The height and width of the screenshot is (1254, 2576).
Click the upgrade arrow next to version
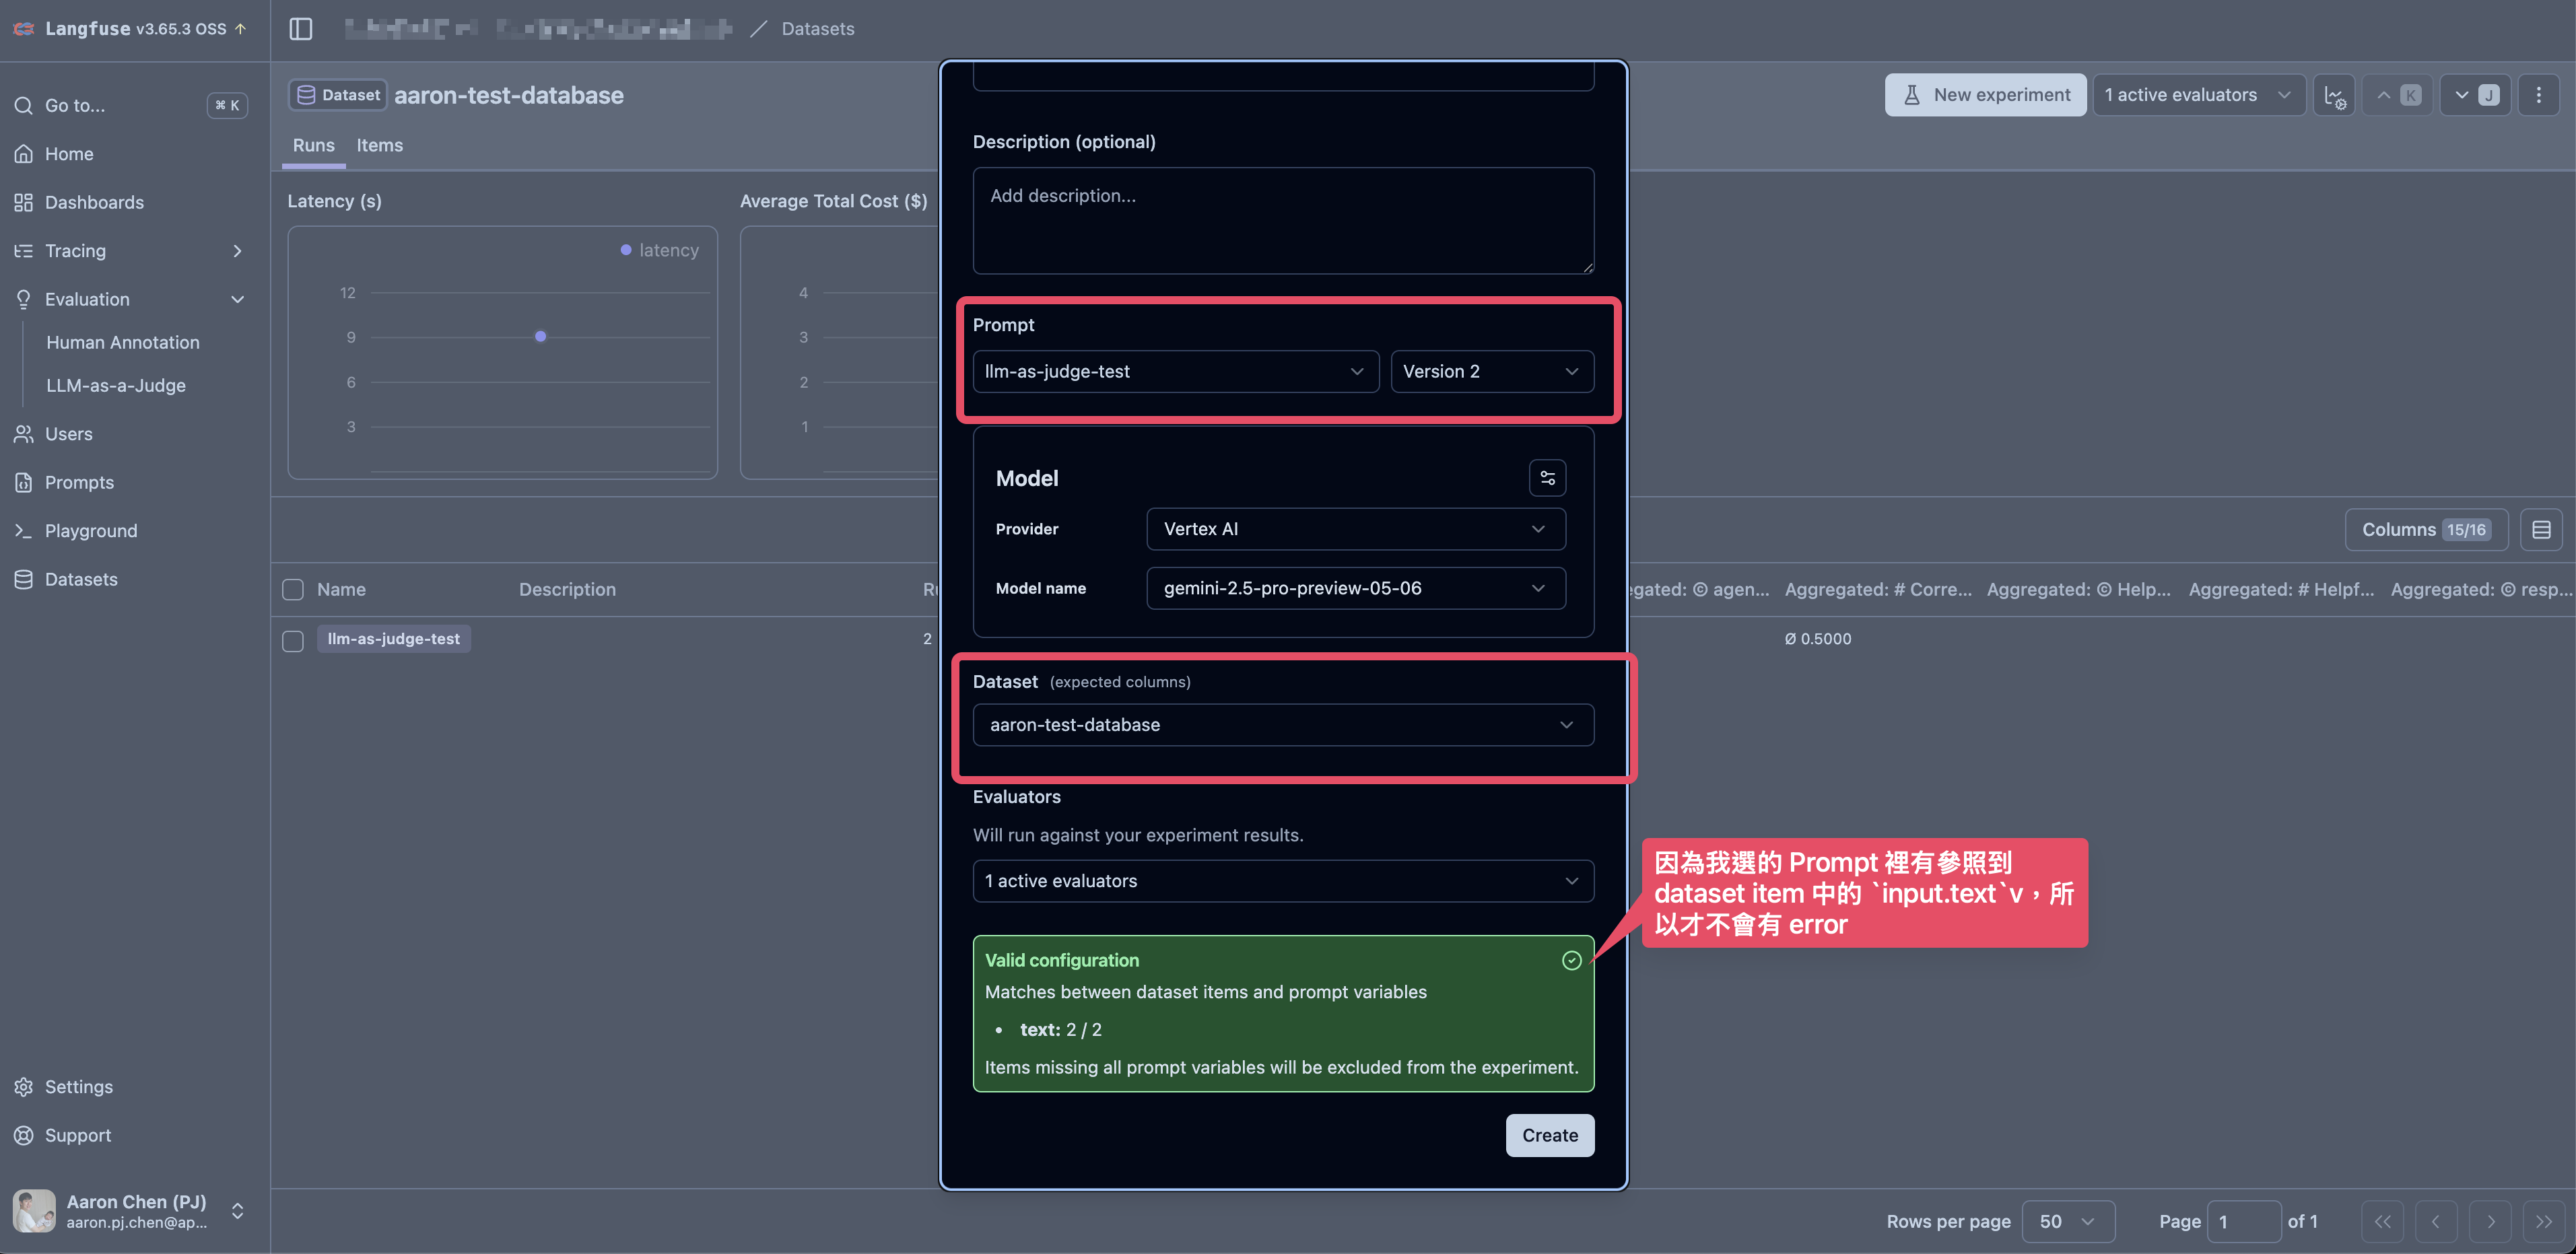pyautogui.click(x=240, y=29)
